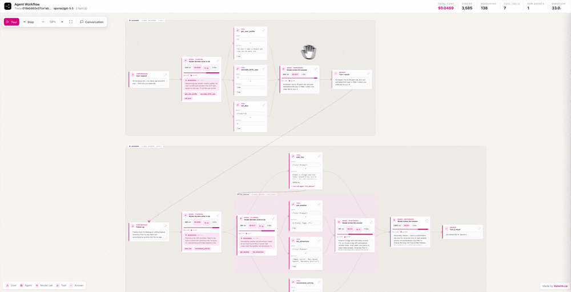Click the Agent legend icon
Screen dimensions: 571x292
(x=22, y=286)
